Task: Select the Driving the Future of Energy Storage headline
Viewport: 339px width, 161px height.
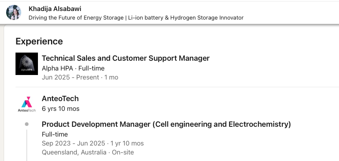Action: click(136, 18)
